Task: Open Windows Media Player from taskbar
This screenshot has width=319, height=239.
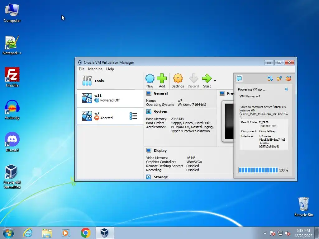Action: [x=66, y=233]
